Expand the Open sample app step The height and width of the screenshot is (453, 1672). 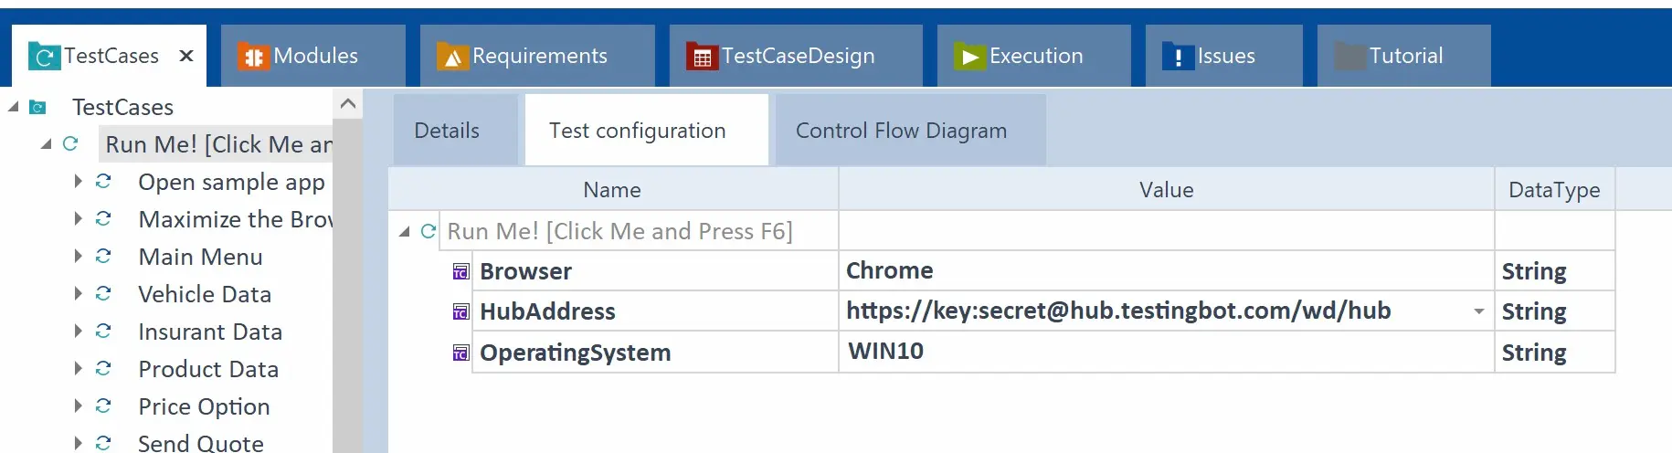click(x=79, y=181)
